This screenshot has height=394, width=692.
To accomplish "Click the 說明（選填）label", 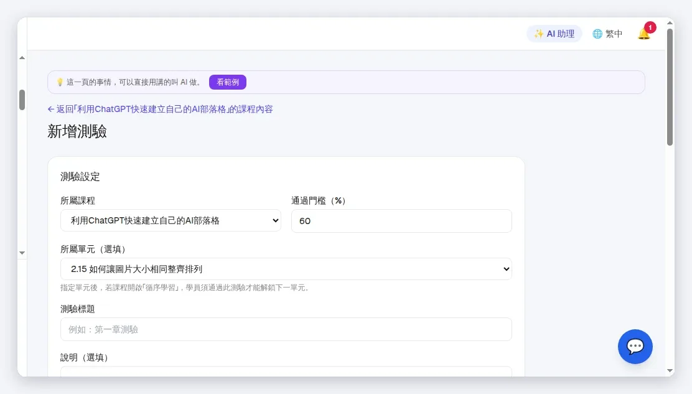I will [85, 357].
